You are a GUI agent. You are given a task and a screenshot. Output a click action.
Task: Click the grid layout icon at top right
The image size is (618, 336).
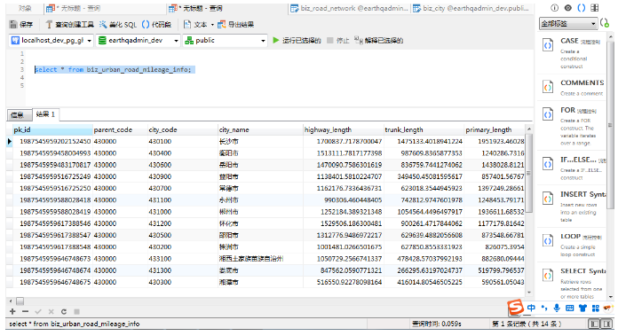tap(595, 8)
